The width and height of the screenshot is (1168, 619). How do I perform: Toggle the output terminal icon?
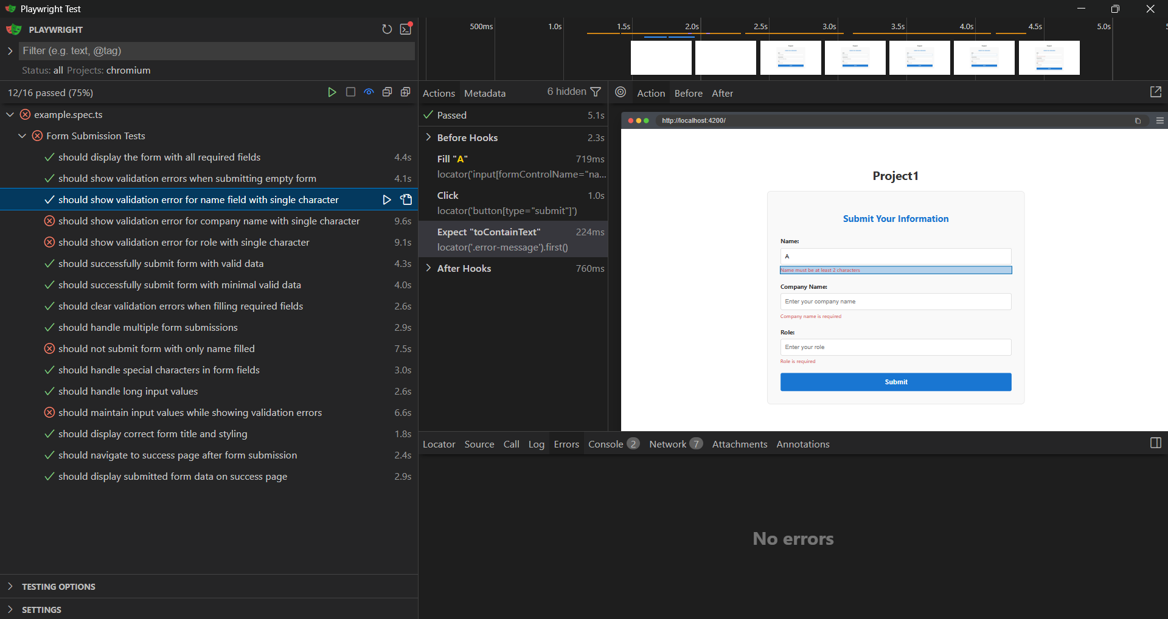pos(406,29)
